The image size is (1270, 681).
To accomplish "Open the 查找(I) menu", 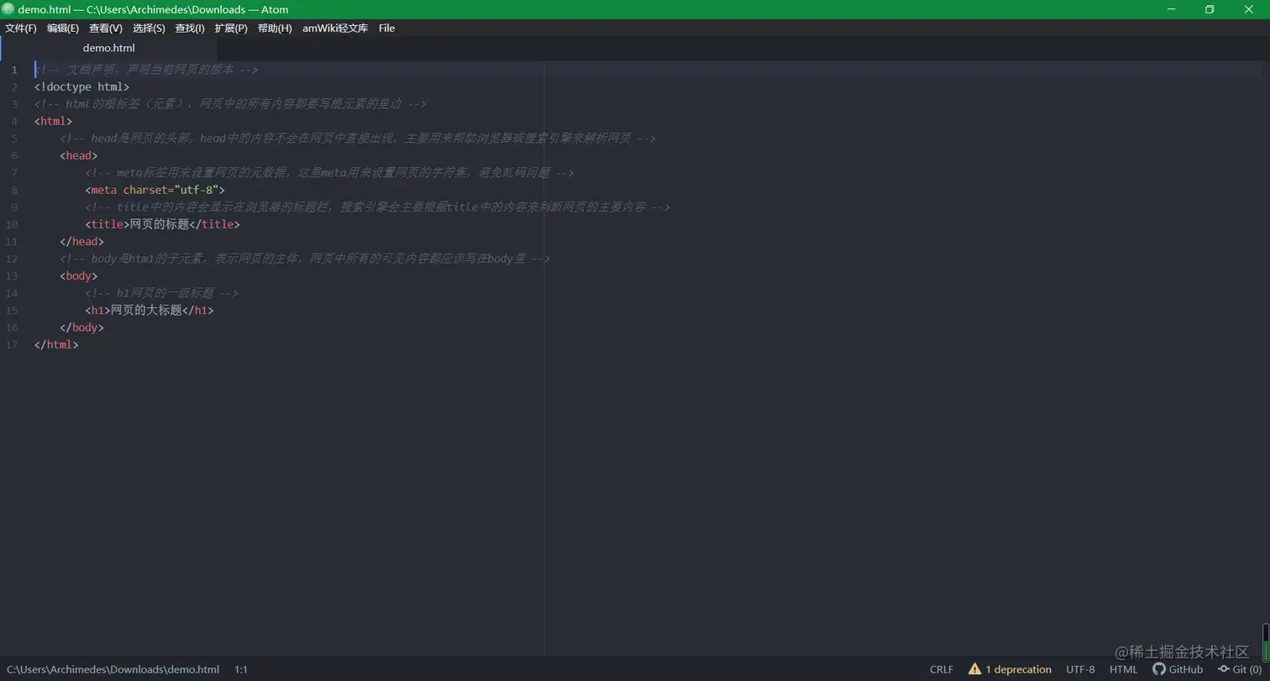I will pyautogui.click(x=190, y=29).
